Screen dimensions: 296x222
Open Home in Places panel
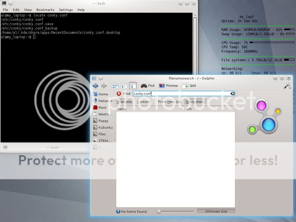(x=101, y=94)
